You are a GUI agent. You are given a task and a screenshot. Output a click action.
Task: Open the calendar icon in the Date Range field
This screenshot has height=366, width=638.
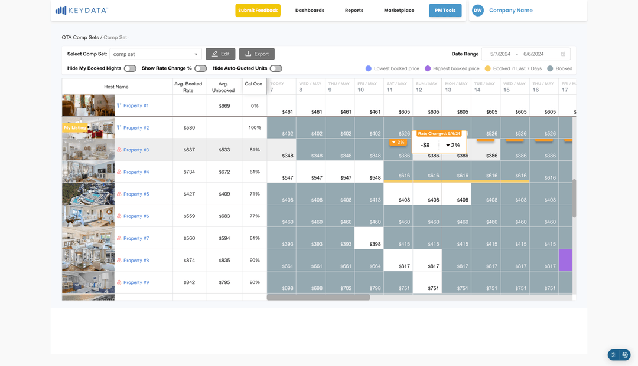coord(564,54)
